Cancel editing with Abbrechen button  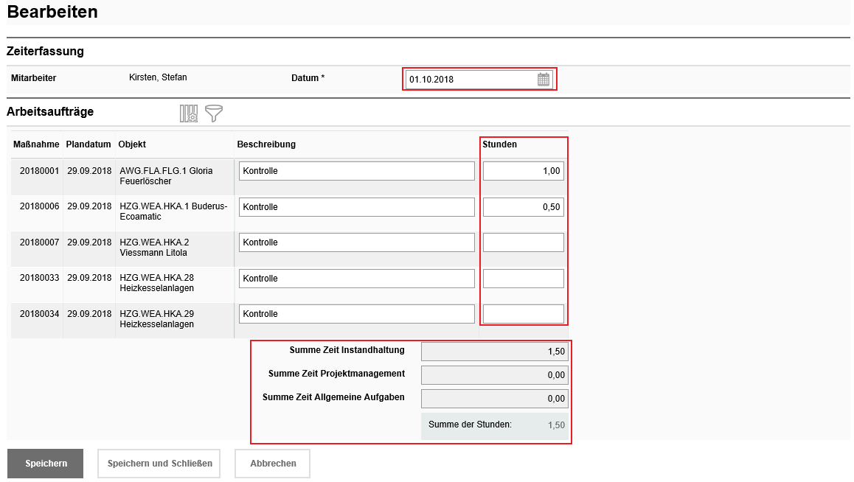pyautogui.click(x=272, y=464)
